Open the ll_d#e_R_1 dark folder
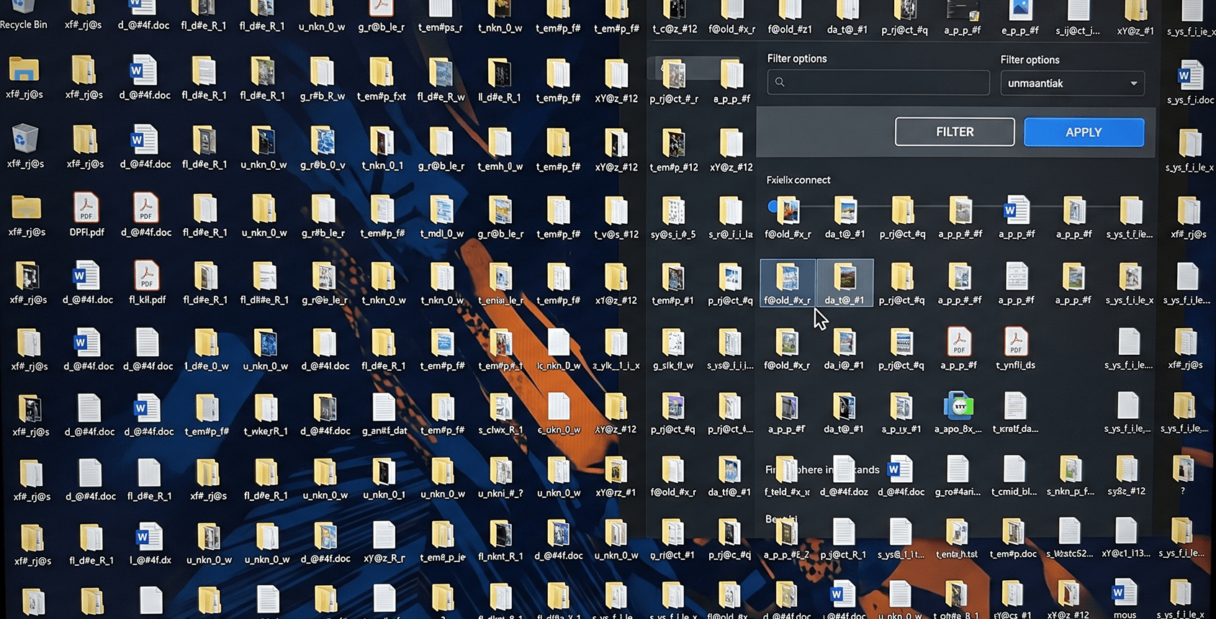 pos(499,73)
